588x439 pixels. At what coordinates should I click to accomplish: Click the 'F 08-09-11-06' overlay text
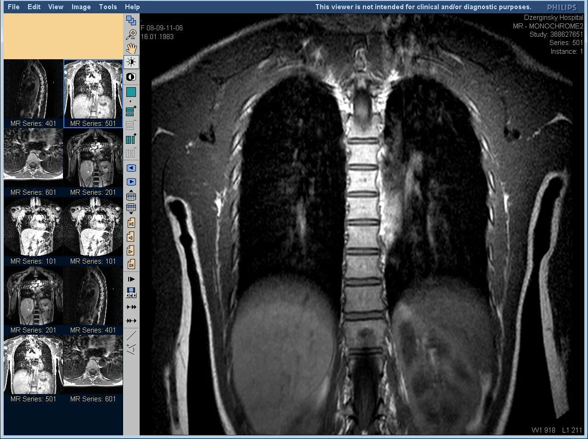(162, 28)
